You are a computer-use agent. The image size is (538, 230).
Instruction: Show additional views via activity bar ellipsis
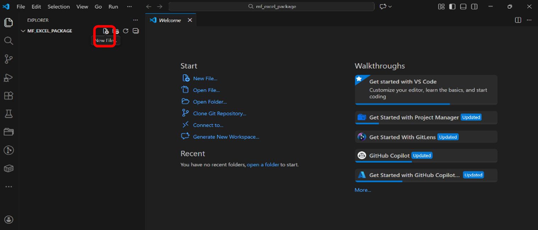tap(9, 186)
